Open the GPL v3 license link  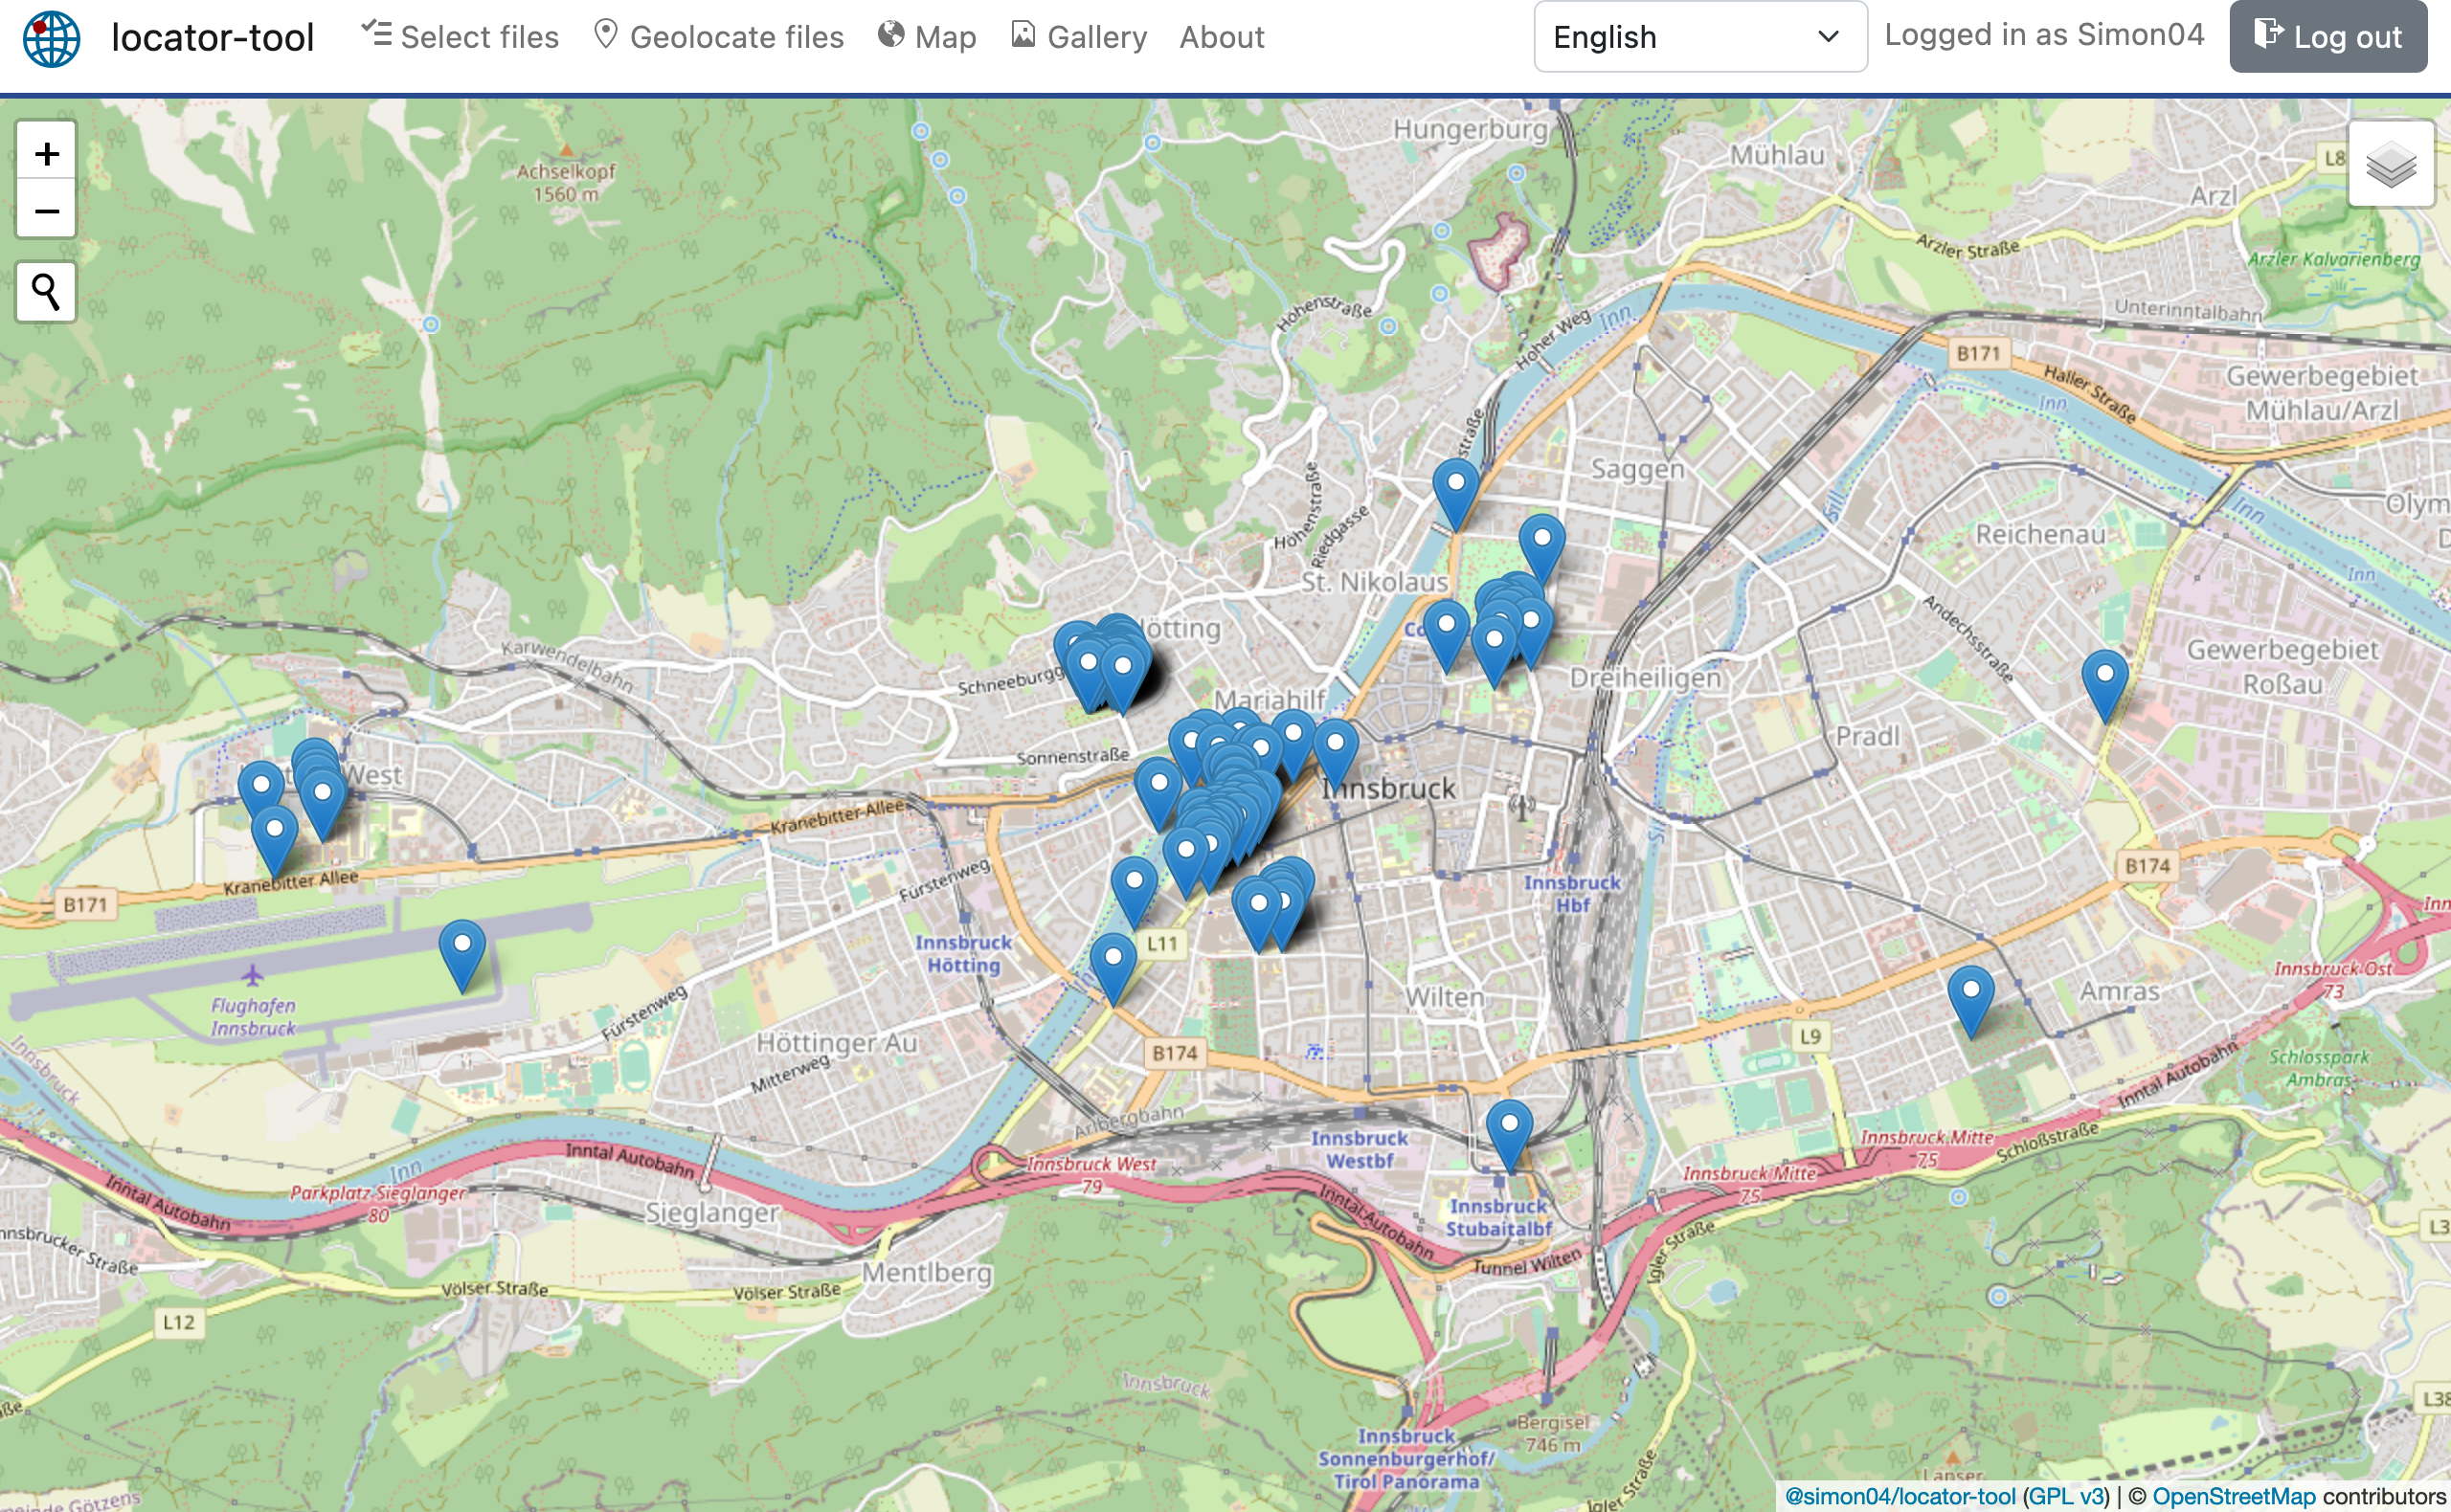pyautogui.click(x=2066, y=1496)
